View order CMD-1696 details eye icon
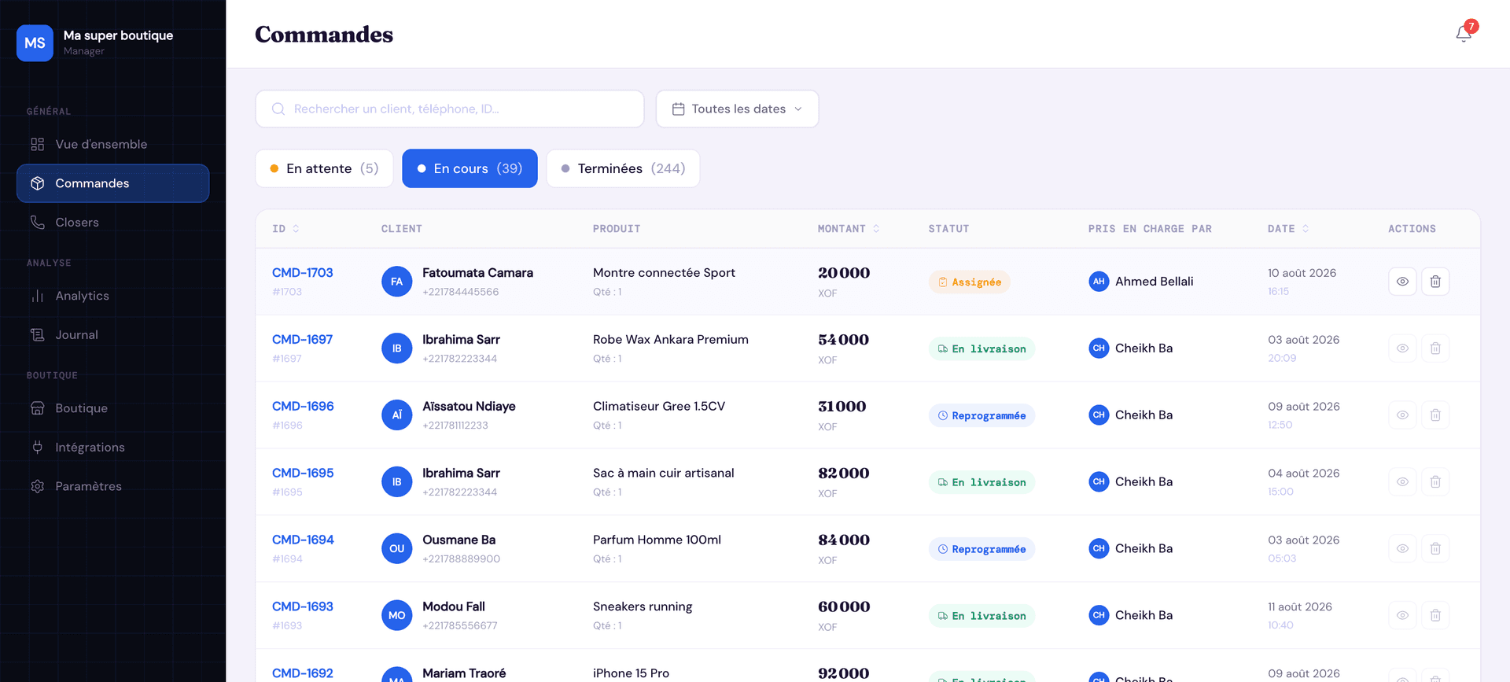The image size is (1510, 682). 1402,415
